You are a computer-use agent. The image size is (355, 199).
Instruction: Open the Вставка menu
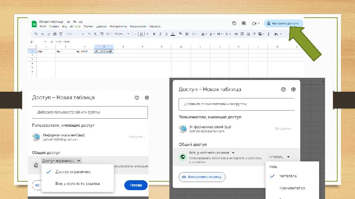[75, 27]
